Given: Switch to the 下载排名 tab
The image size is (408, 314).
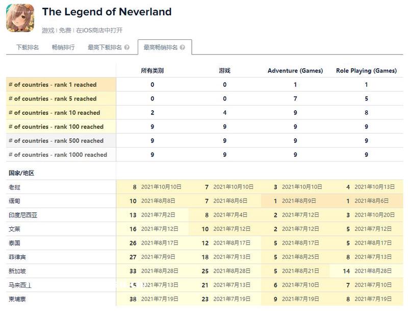Looking at the screenshot, I should [x=28, y=47].
